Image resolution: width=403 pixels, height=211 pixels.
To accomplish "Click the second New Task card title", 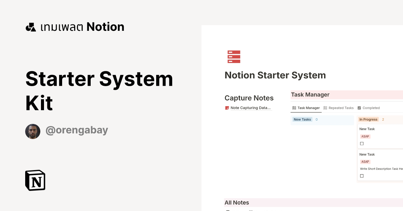I will coord(367,154).
